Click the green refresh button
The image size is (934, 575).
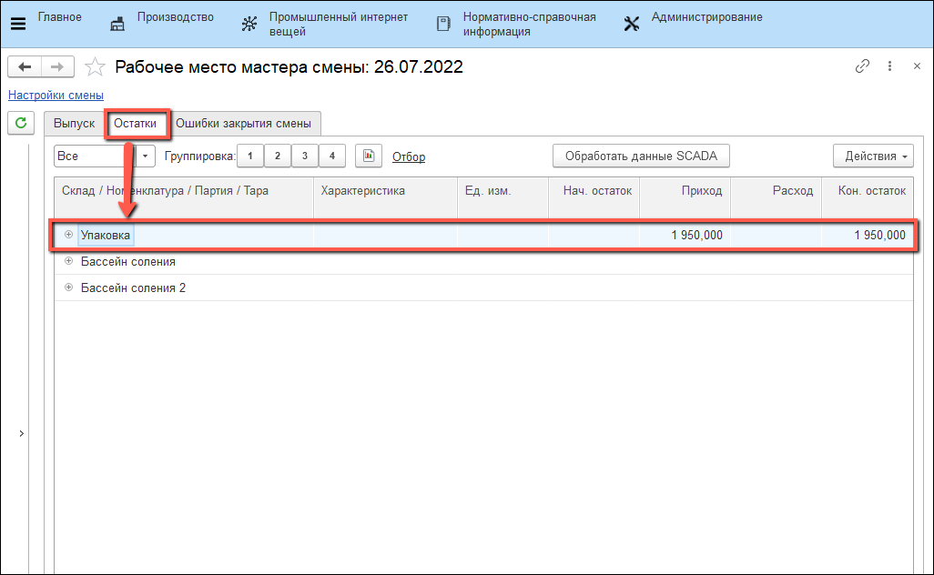coord(21,122)
